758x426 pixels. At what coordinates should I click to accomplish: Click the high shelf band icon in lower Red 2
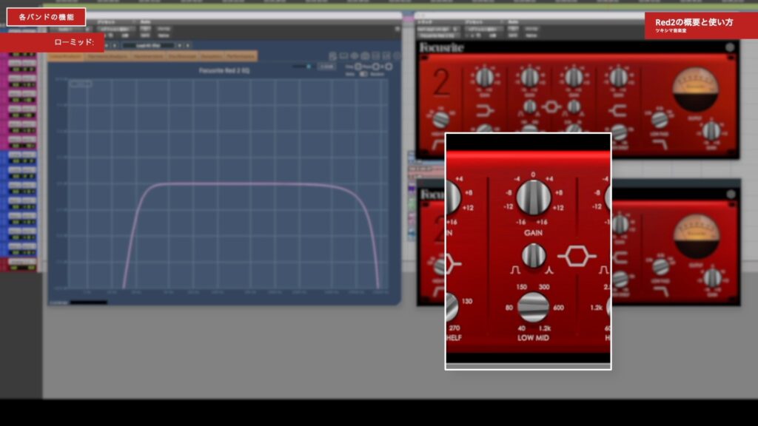coord(620,257)
